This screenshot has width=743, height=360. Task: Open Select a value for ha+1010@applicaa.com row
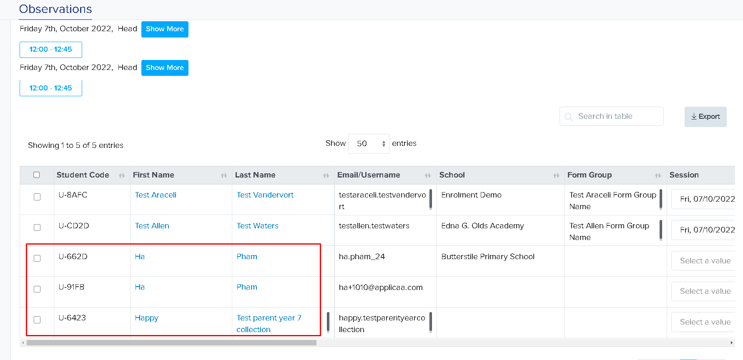[x=703, y=291]
